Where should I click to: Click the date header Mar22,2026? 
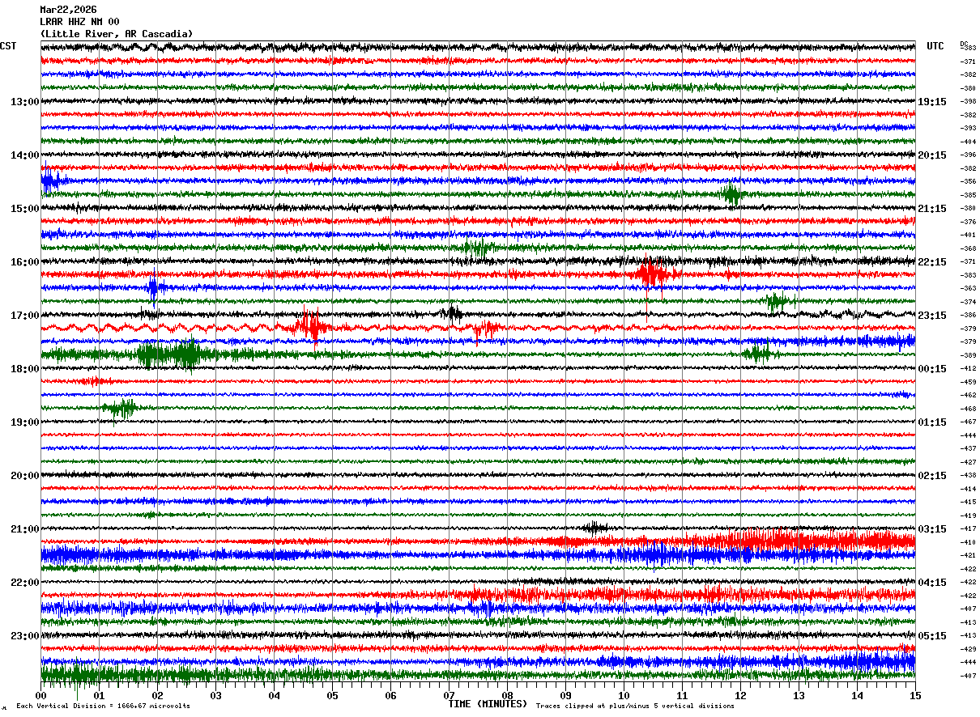(68, 10)
